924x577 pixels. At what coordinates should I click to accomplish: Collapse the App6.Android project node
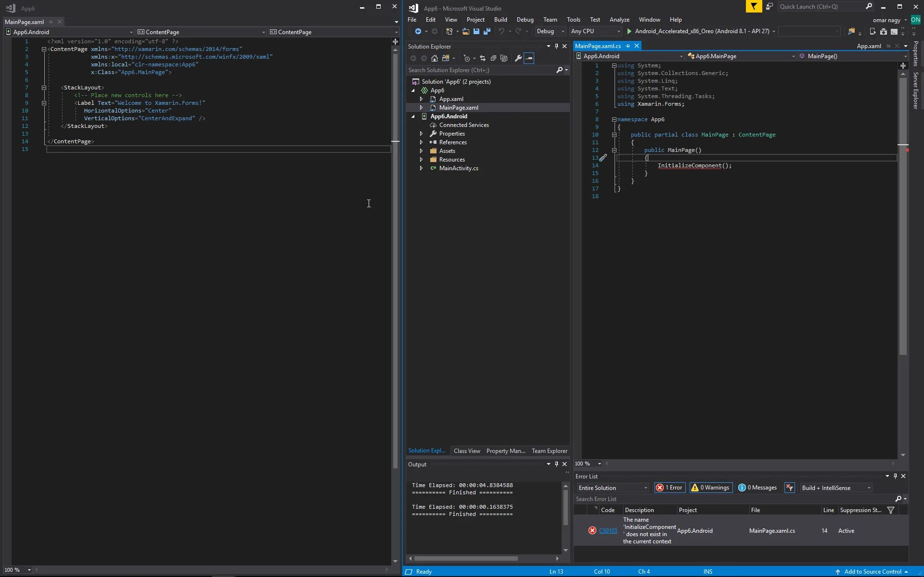tap(413, 116)
